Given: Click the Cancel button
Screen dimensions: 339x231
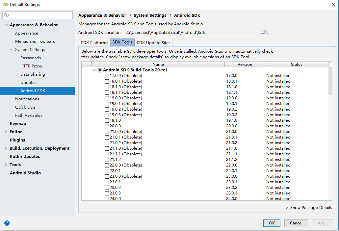Looking at the screenshot, I should click(x=296, y=223).
